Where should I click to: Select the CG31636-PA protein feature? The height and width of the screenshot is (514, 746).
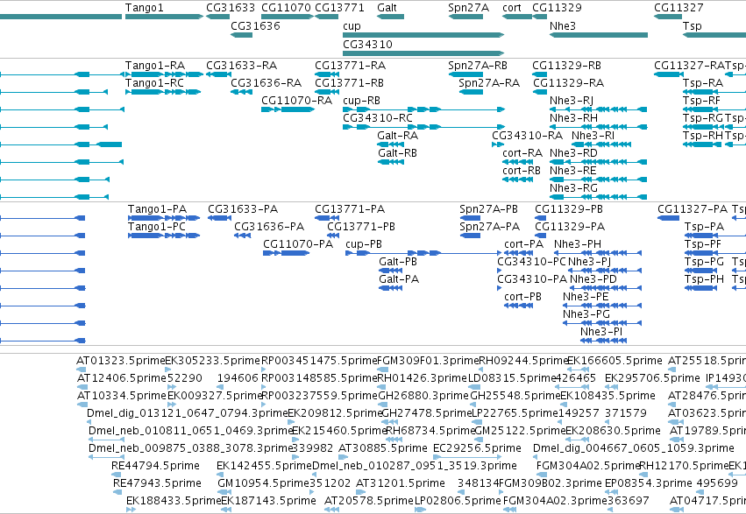click(242, 236)
